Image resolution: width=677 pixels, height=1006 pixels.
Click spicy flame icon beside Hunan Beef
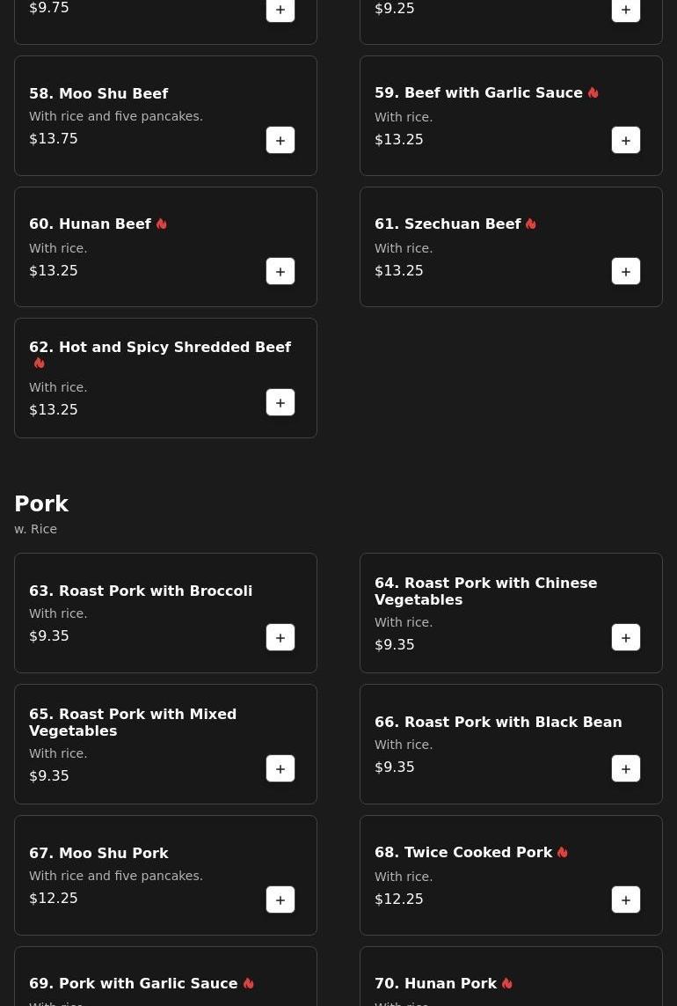point(162,224)
